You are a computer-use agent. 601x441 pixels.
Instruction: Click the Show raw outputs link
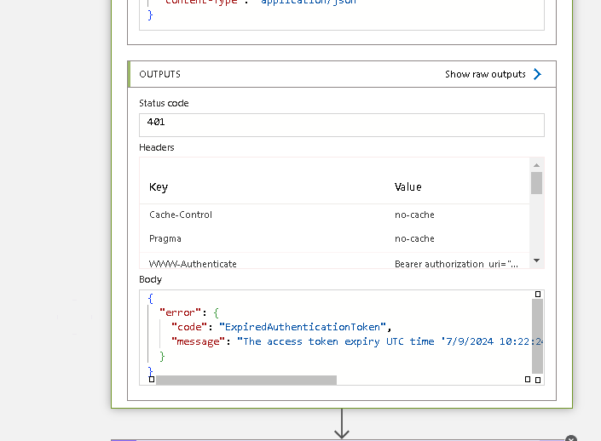coord(485,74)
